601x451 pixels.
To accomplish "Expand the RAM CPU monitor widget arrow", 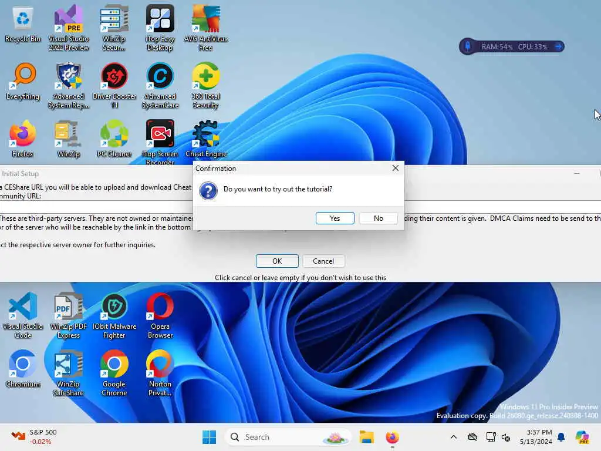I will point(558,47).
